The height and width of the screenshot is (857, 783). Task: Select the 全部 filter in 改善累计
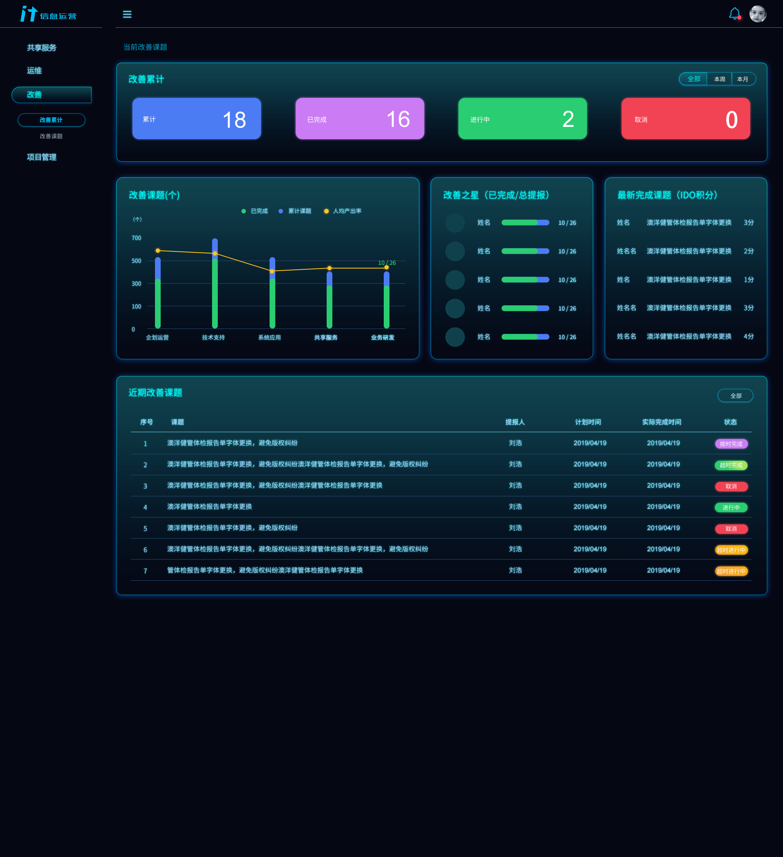pyautogui.click(x=693, y=79)
